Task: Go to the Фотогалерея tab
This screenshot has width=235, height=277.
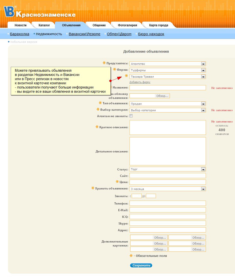Action: (127, 25)
